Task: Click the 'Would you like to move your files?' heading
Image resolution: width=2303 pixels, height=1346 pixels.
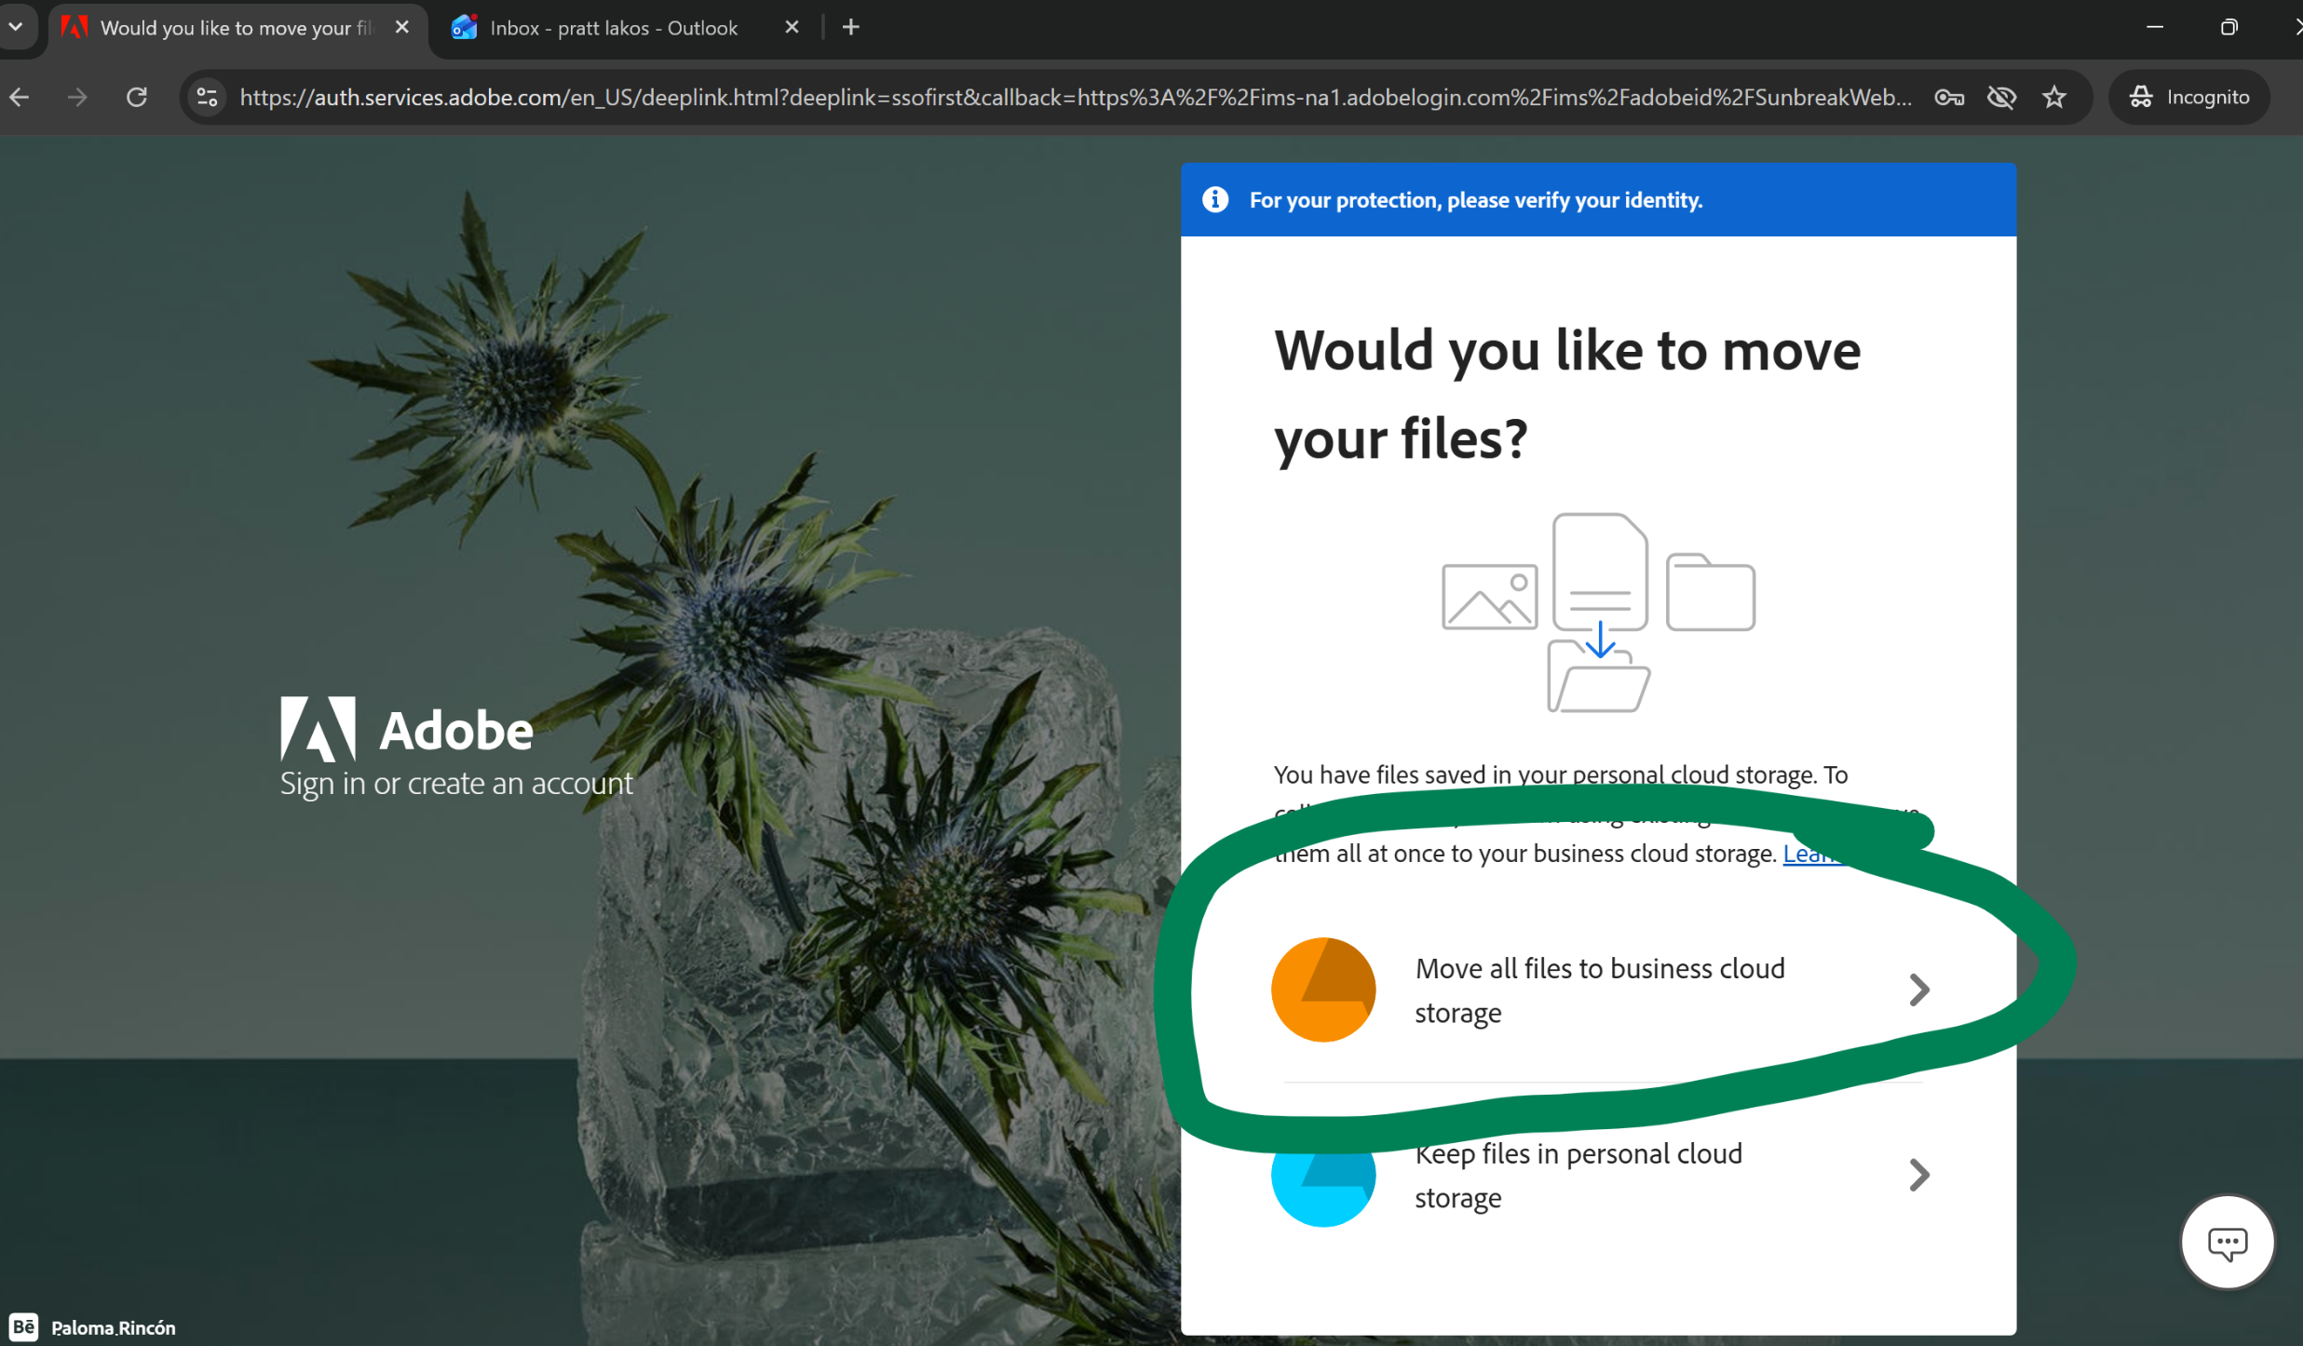Action: pyautogui.click(x=1566, y=394)
